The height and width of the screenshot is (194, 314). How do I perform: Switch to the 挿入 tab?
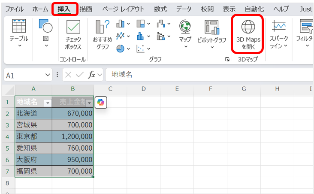(64, 9)
